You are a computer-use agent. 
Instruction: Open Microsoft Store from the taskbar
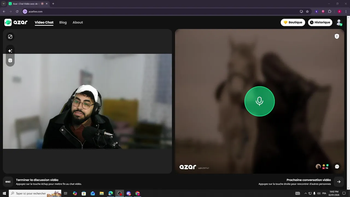coord(84,193)
